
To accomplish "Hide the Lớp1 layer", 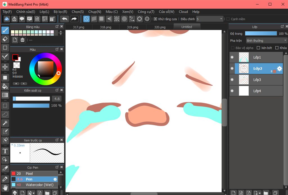I will tap(232, 57).
